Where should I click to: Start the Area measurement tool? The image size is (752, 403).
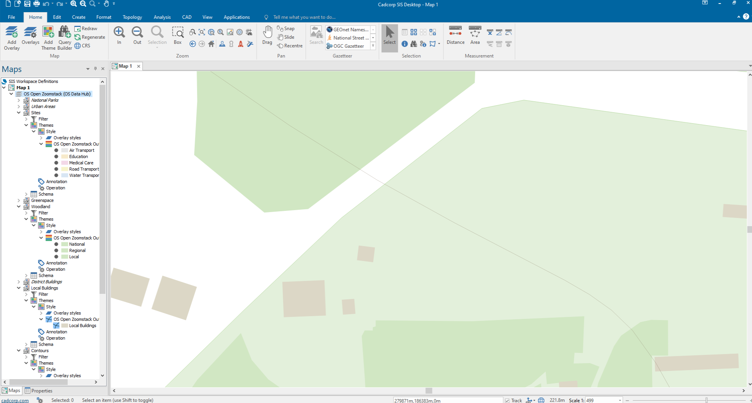click(475, 35)
